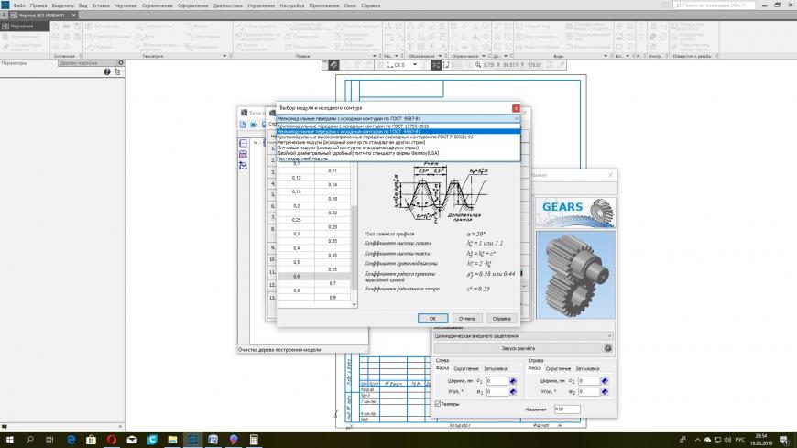
Task: Toggle the Размеры checkbox
Action: point(438,403)
